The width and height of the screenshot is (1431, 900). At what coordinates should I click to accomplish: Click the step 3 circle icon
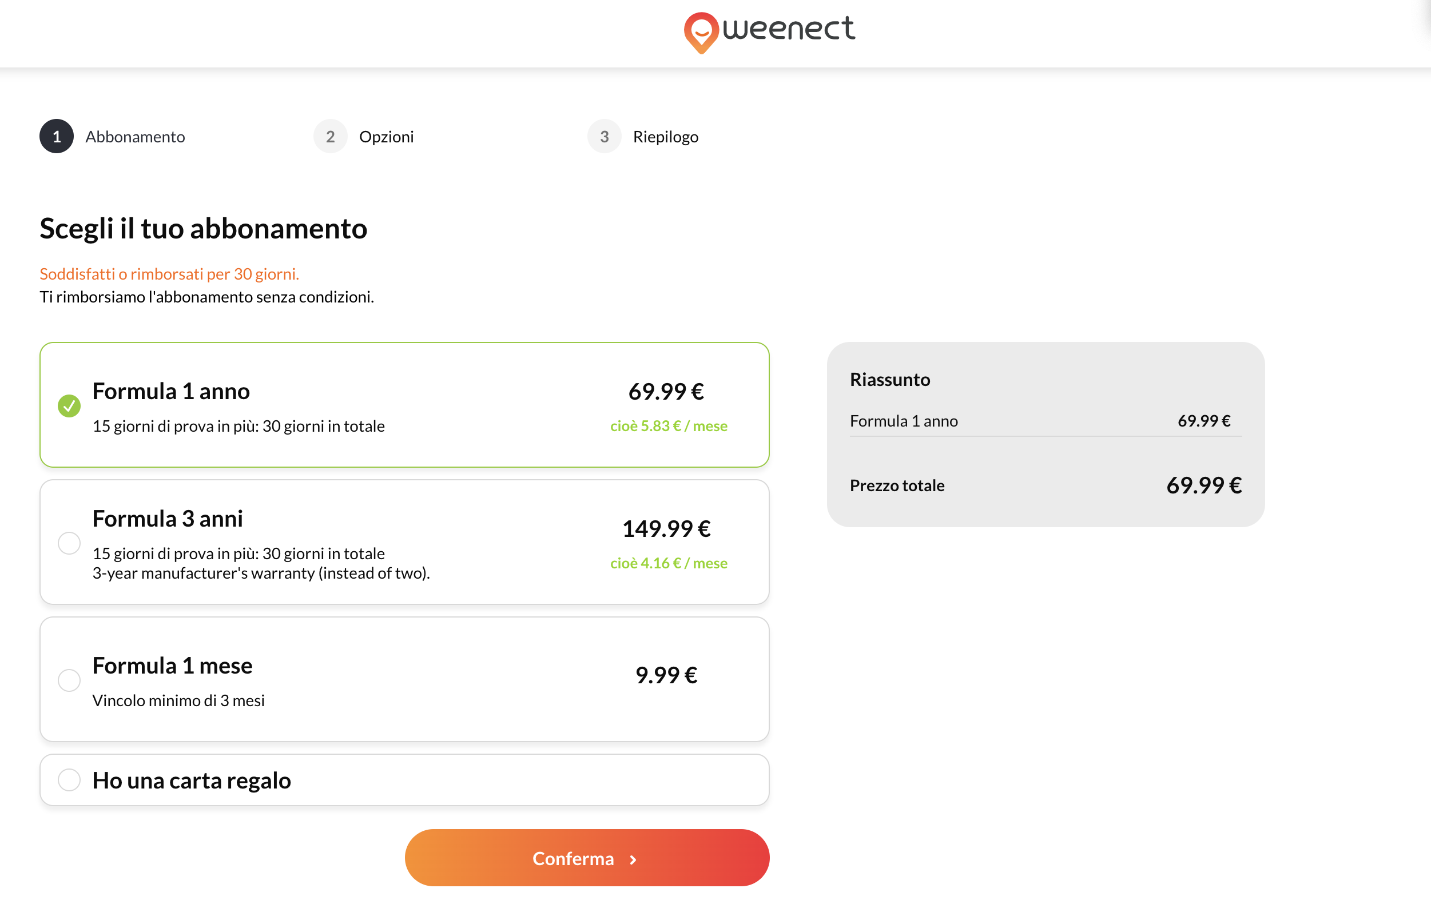(605, 137)
